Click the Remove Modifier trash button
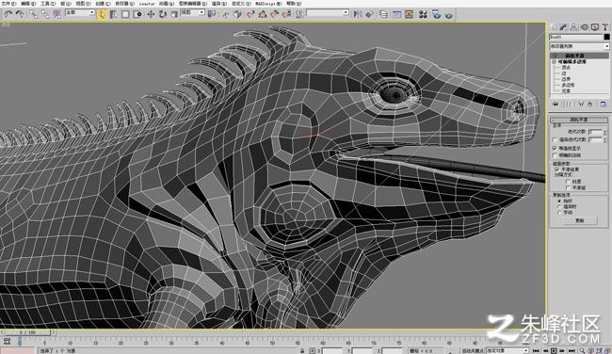 [x=590, y=104]
